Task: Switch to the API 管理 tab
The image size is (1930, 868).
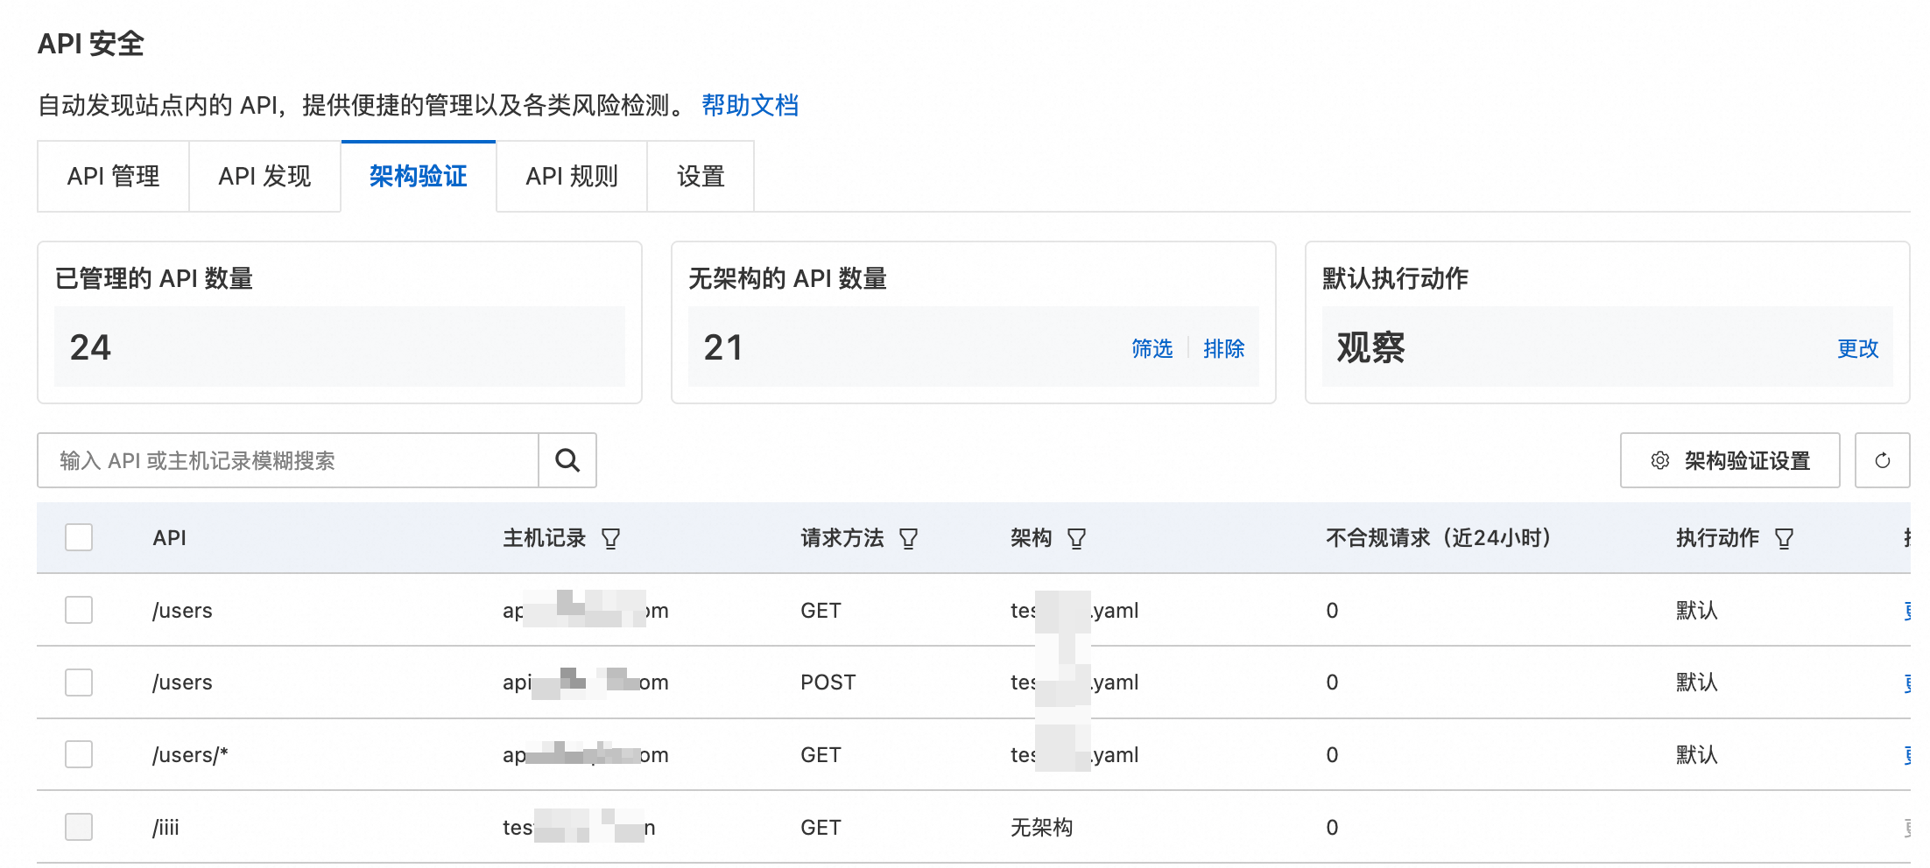Action: [x=113, y=176]
